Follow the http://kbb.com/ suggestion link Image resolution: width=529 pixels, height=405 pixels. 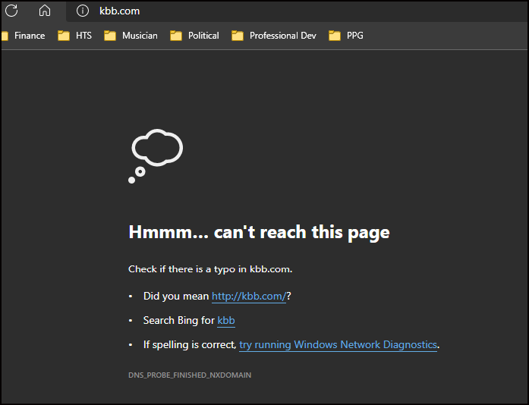point(249,296)
